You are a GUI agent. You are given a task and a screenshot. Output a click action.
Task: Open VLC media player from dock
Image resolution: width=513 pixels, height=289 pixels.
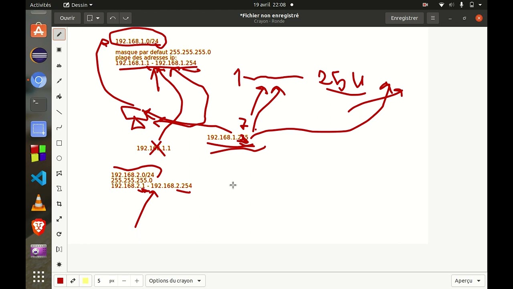coord(38,203)
